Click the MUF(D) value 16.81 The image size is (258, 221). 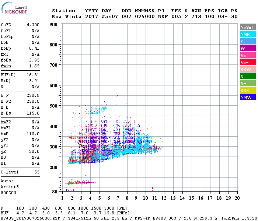coord(33,75)
